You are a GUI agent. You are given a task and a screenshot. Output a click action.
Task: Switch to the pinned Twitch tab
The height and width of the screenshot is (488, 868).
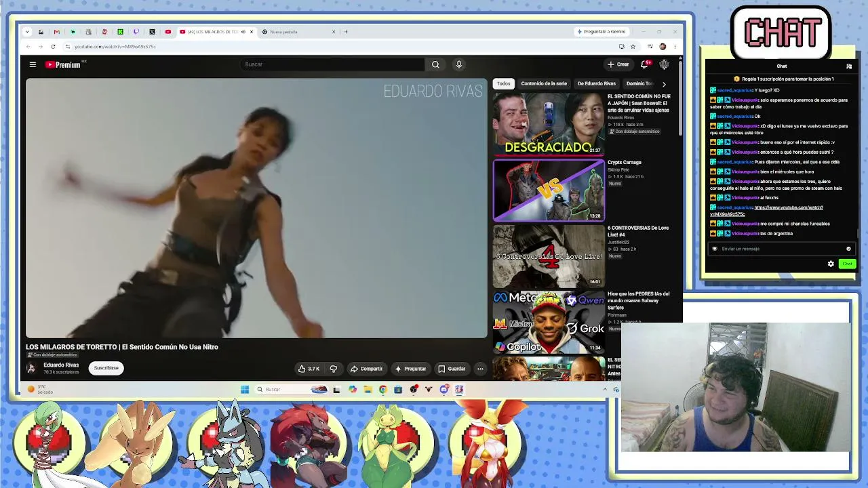click(136, 32)
